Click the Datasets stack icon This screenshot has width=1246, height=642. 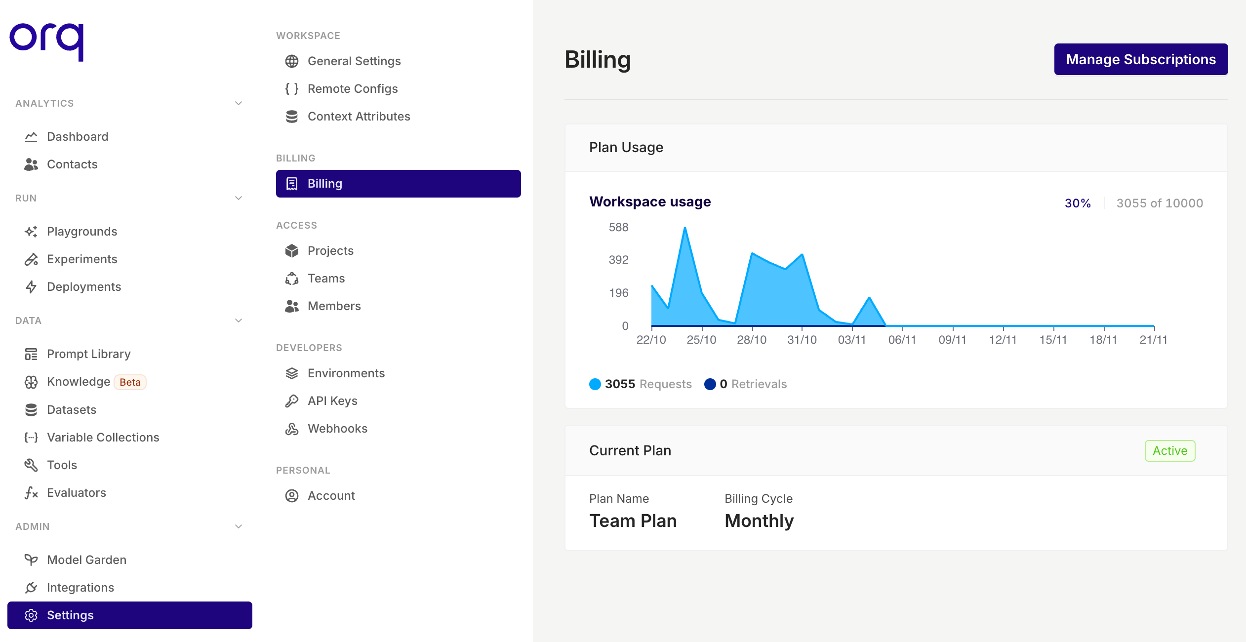(x=31, y=410)
